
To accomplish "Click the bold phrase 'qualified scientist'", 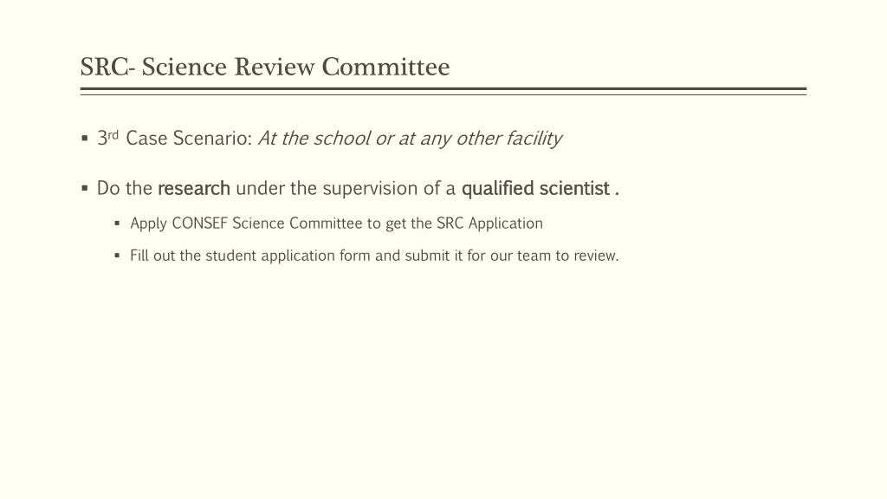I will tap(535, 188).
